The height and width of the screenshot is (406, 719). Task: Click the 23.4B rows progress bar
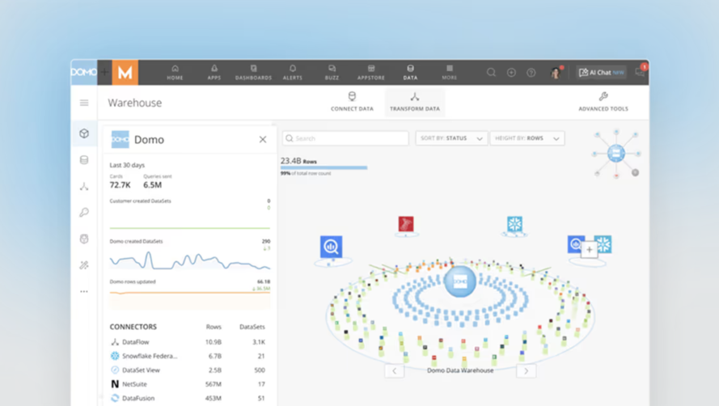pos(324,168)
